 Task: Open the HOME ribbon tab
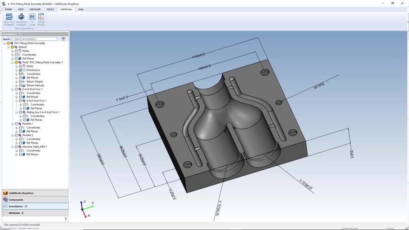coord(9,9)
